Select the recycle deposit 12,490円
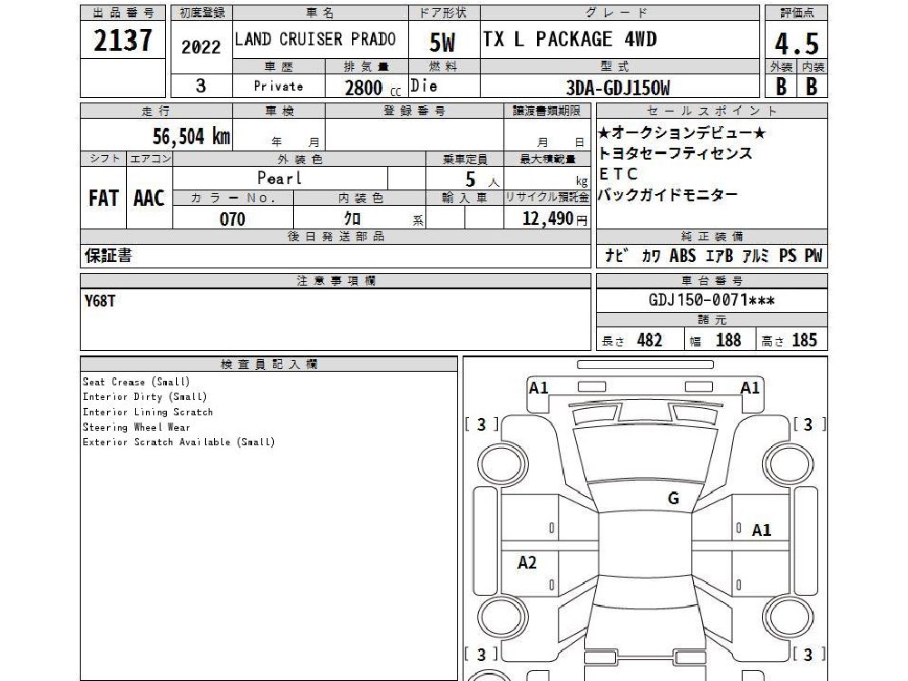908x681 pixels. pyautogui.click(x=555, y=219)
